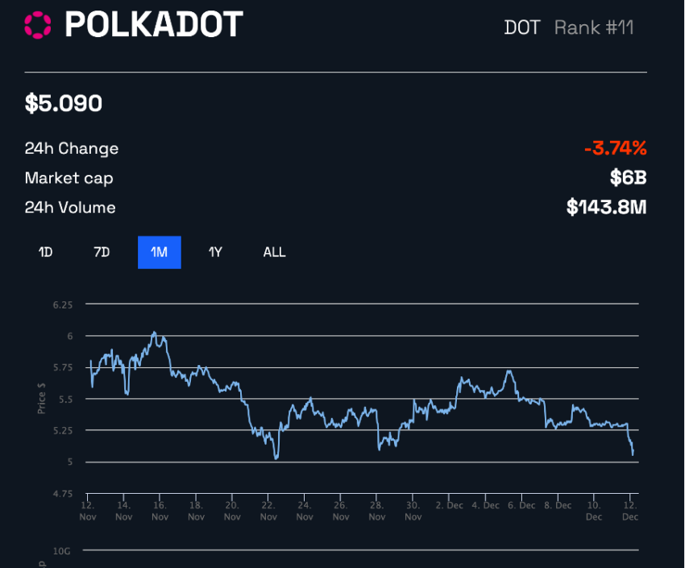The width and height of the screenshot is (685, 568).
Task: Select the 1D time range tab
Action: pyautogui.click(x=45, y=252)
